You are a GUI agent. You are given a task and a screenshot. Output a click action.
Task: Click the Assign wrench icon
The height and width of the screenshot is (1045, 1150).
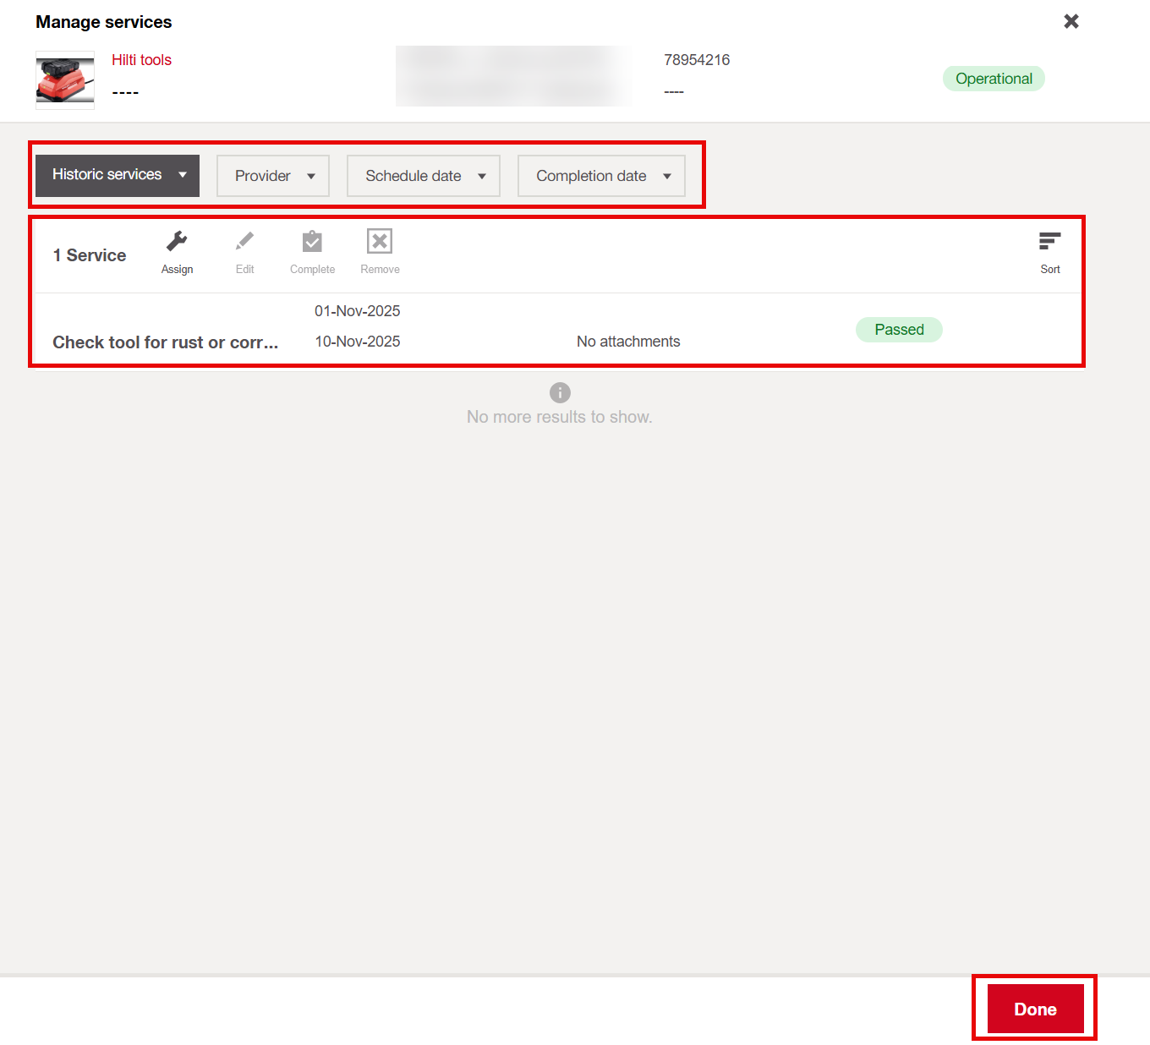[x=177, y=242]
